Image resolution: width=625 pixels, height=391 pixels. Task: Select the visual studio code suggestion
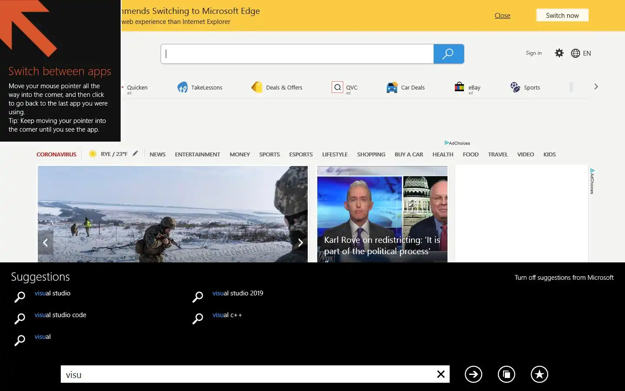tap(60, 315)
